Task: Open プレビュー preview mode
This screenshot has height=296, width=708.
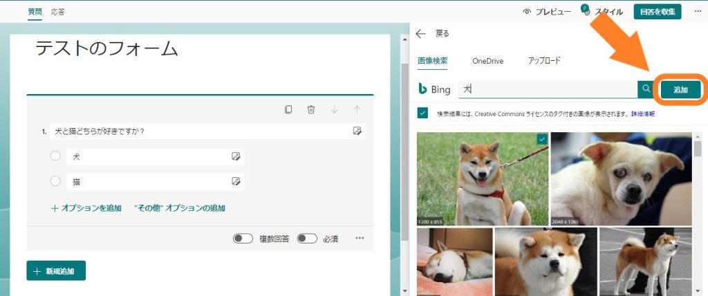Action: (x=547, y=12)
